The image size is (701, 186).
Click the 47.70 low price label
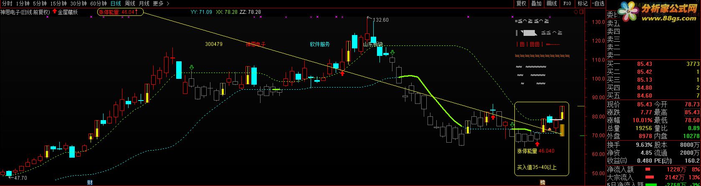21,177
